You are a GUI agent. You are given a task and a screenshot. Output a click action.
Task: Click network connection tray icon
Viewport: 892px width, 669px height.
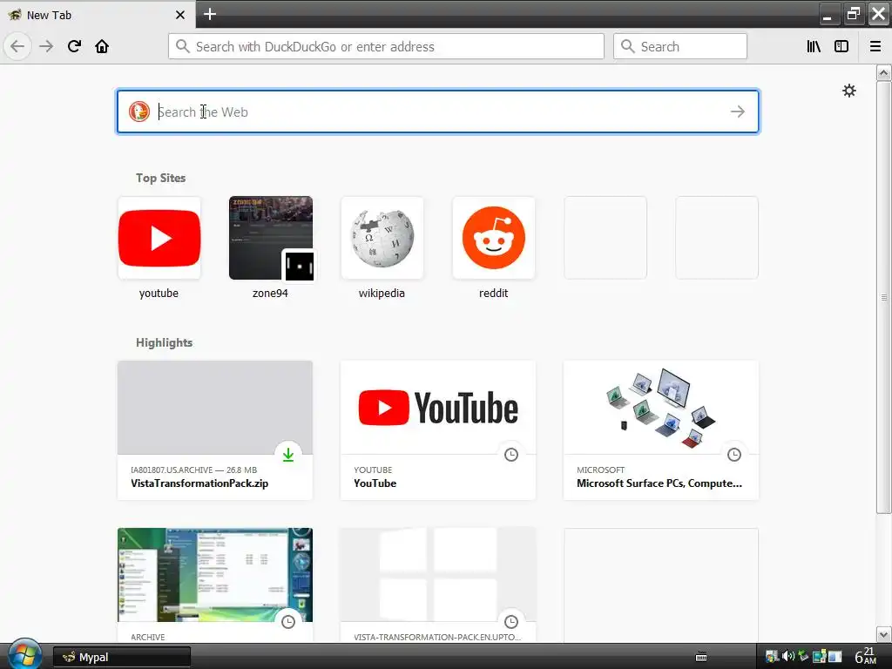pyautogui.click(x=819, y=657)
